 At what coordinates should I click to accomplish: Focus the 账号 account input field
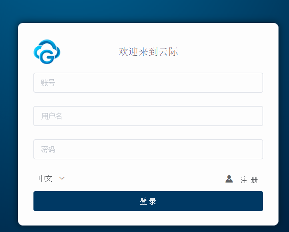148,83
